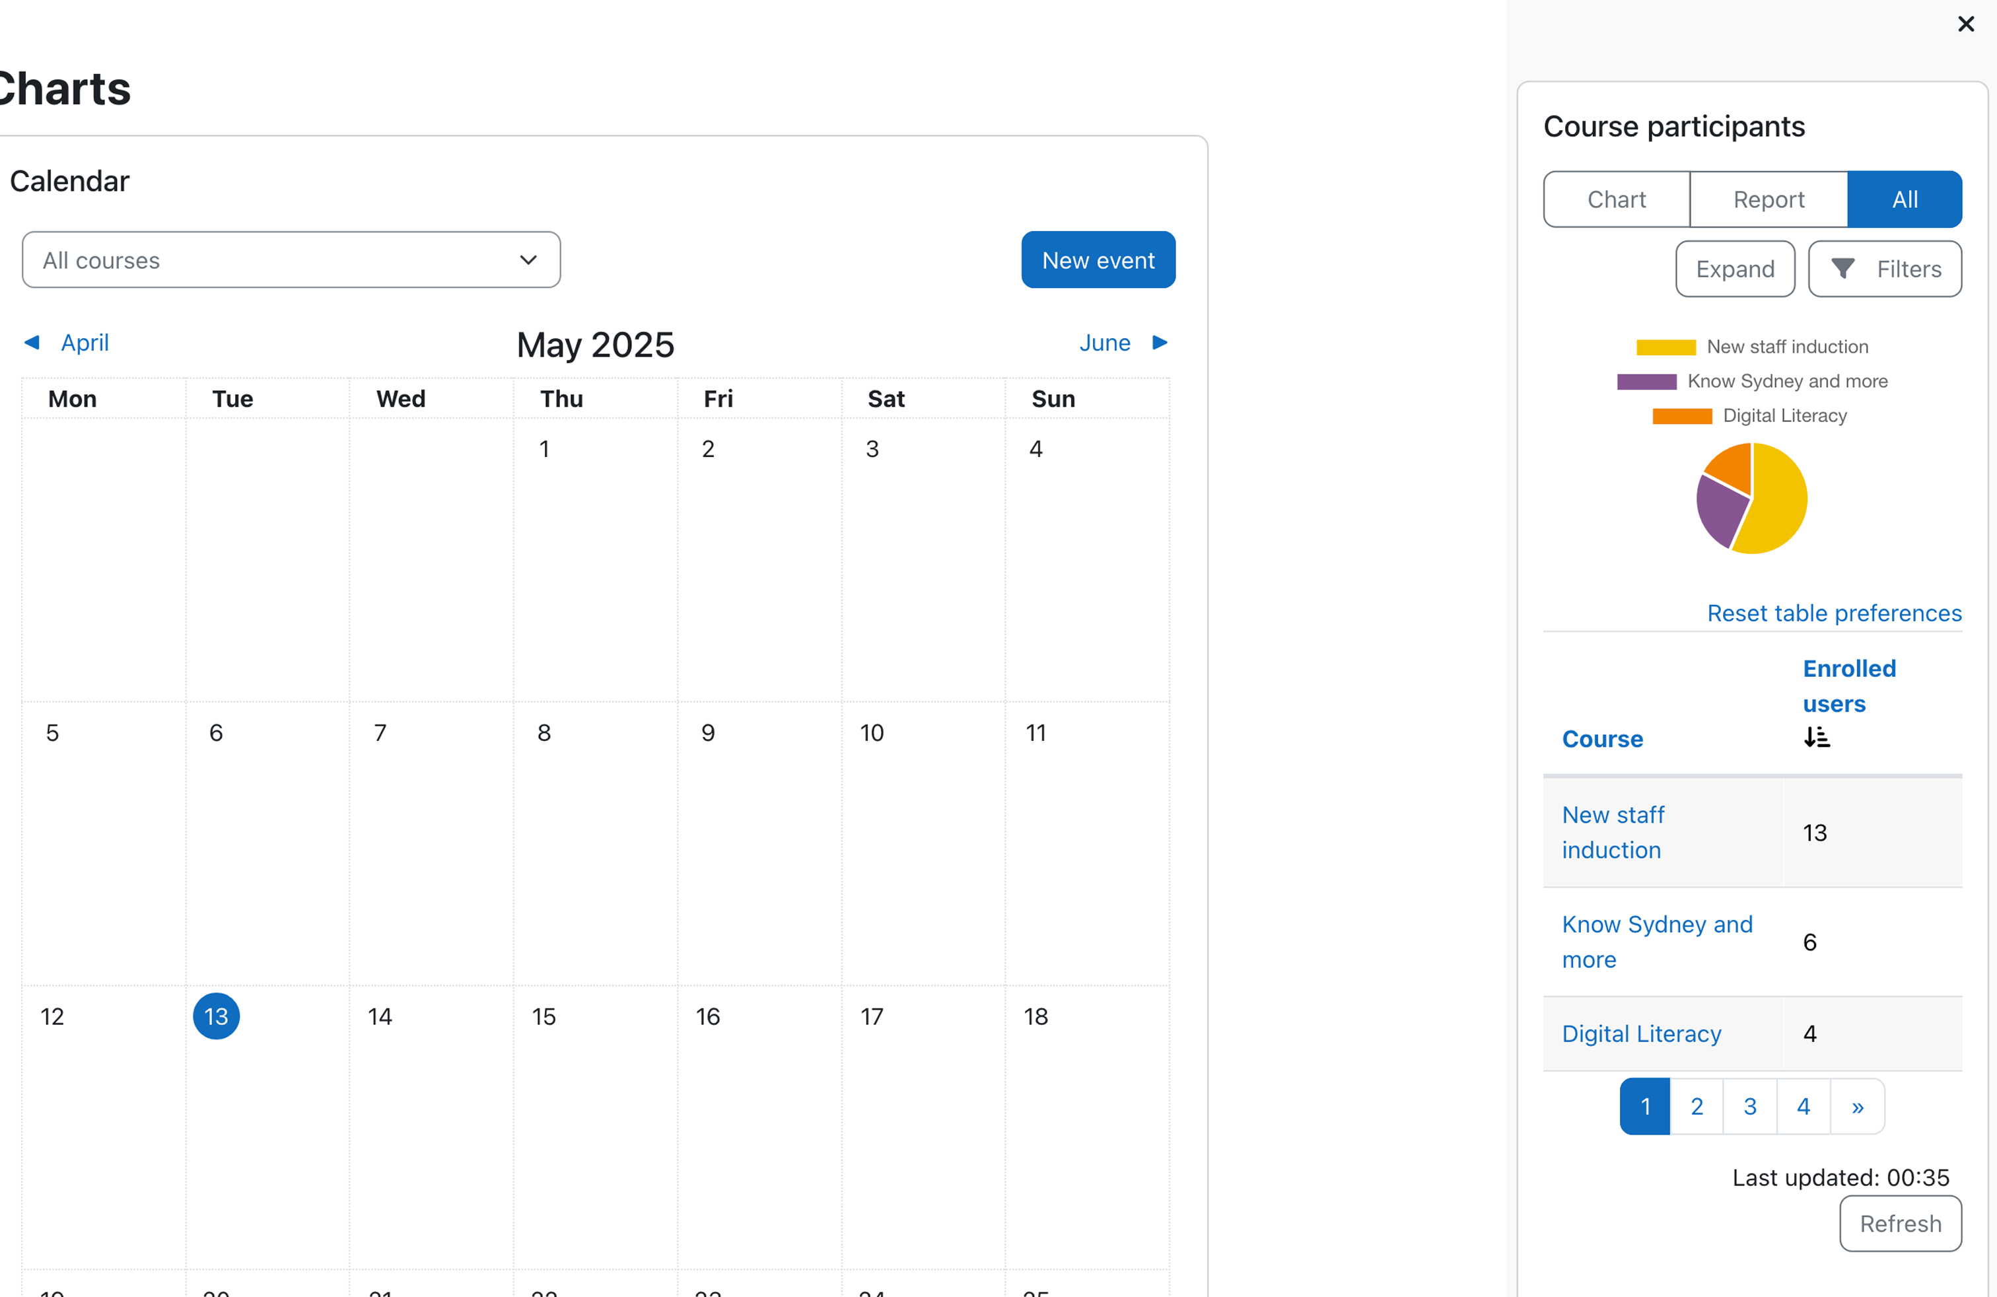This screenshot has height=1297, width=1997.
Task: Click Reset table preferences link
Action: (x=1835, y=613)
